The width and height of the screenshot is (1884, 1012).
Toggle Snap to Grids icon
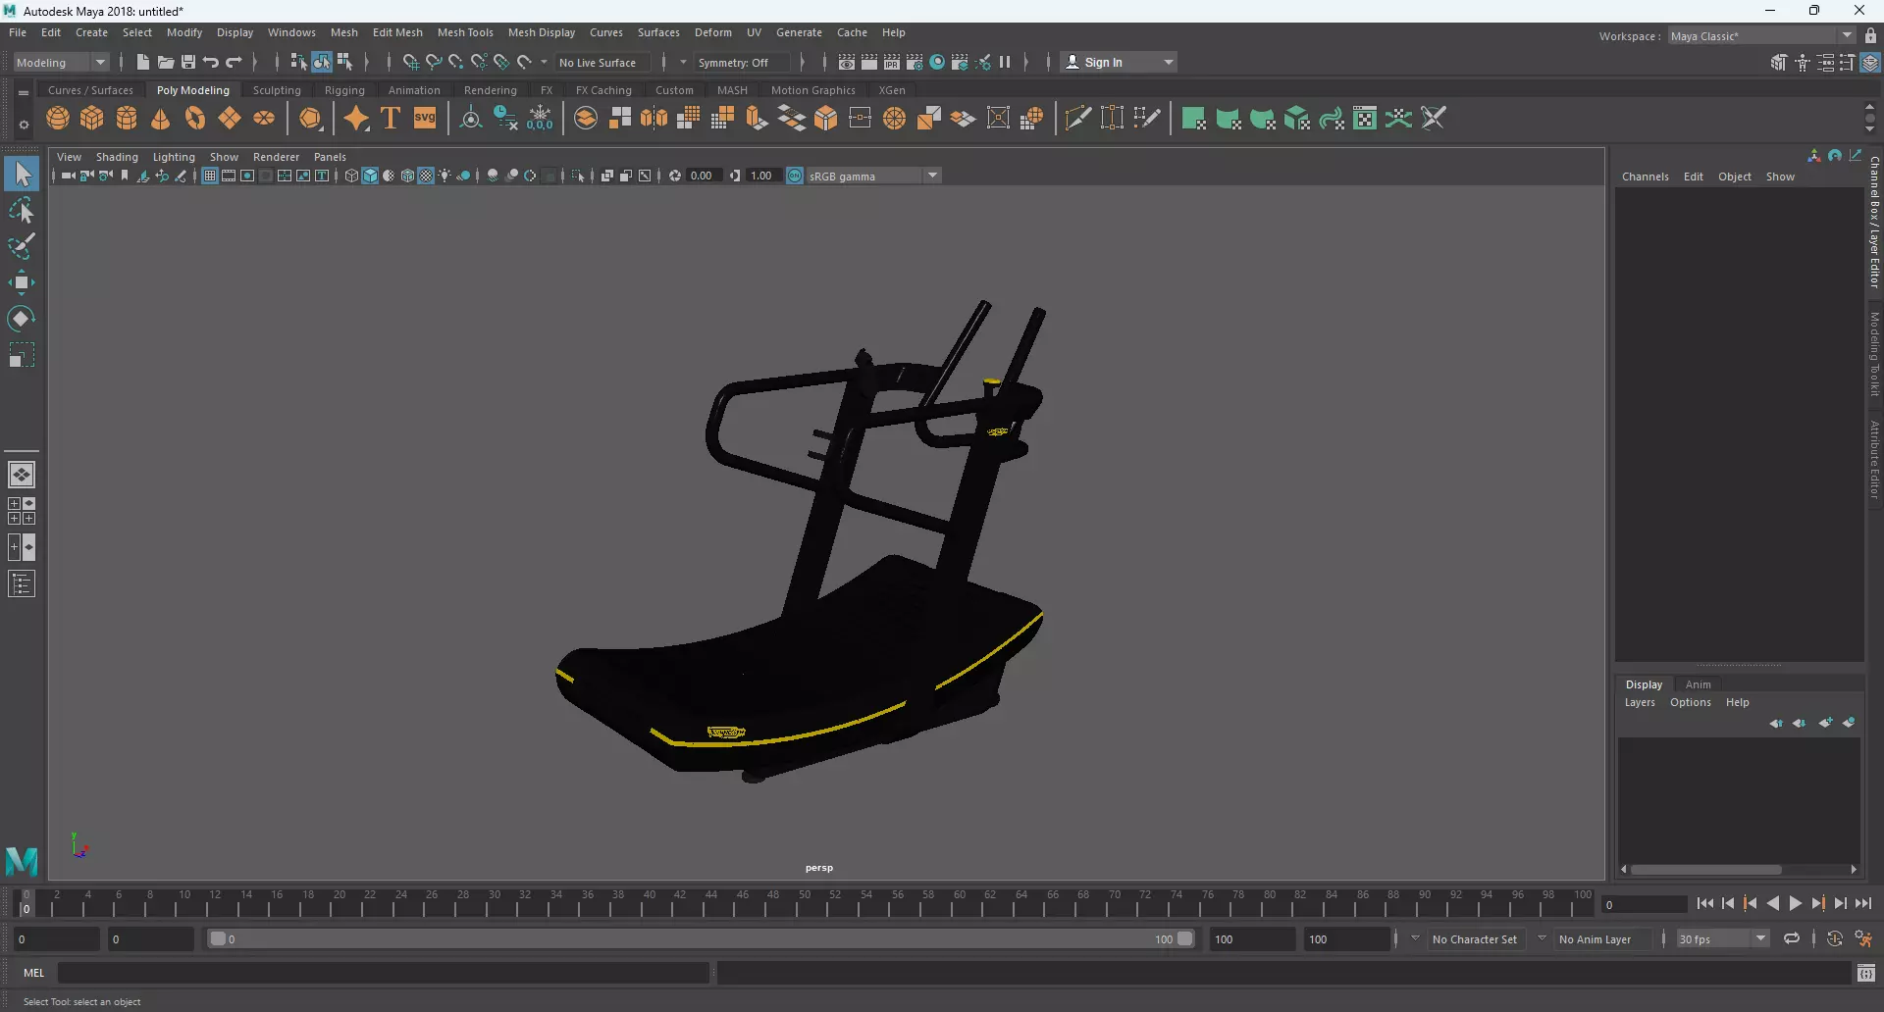coord(410,62)
